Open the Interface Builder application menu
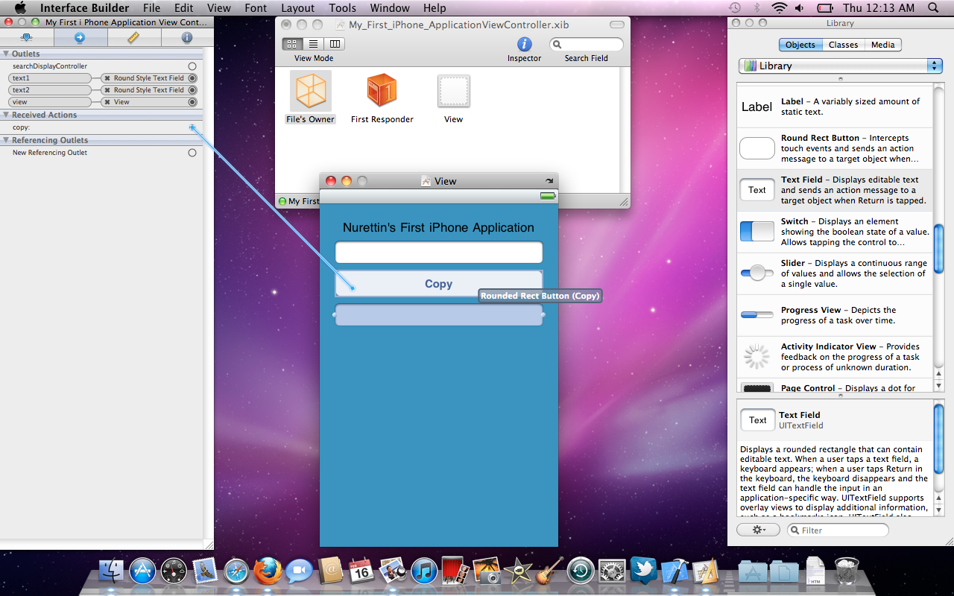This screenshot has width=954, height=596. point(84,8)
